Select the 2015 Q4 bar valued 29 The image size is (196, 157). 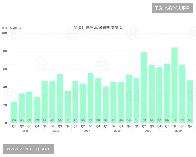click(37, 110)
